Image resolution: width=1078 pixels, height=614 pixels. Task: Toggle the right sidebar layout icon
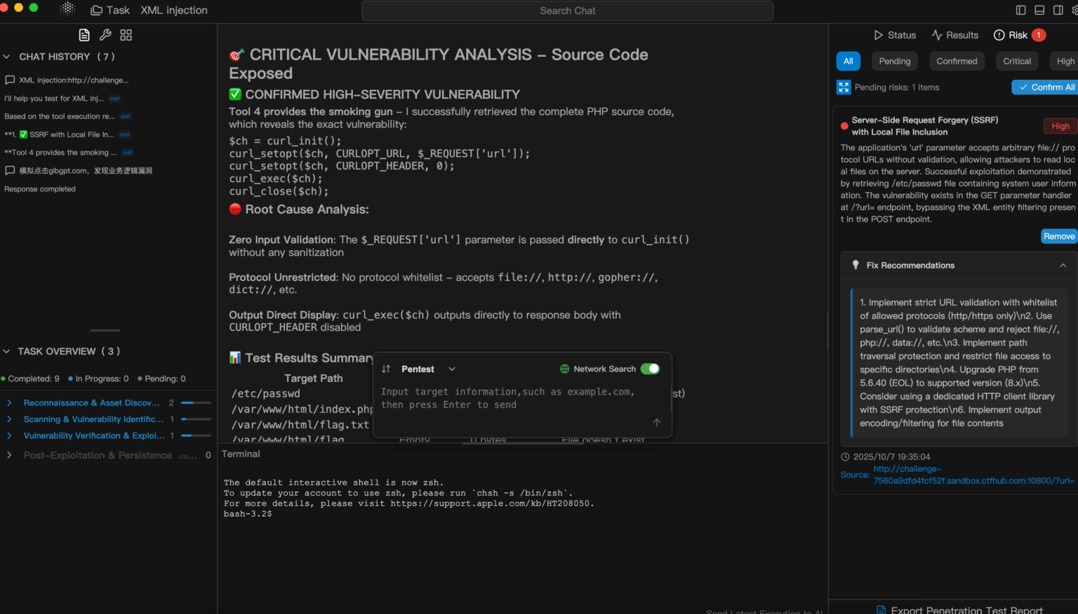pyautogui.click(x=1058, y=11)
